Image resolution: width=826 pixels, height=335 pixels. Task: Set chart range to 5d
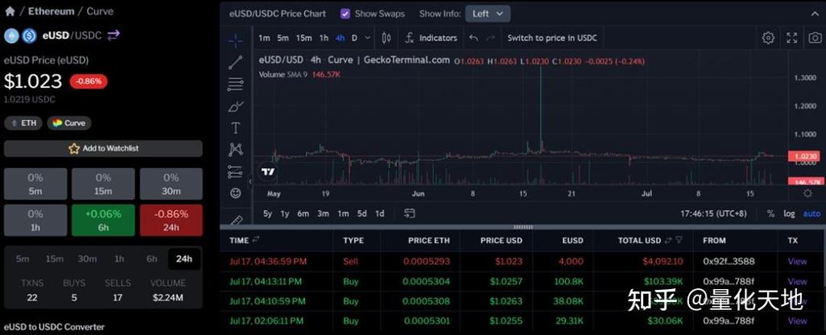[x=362, y=213]
